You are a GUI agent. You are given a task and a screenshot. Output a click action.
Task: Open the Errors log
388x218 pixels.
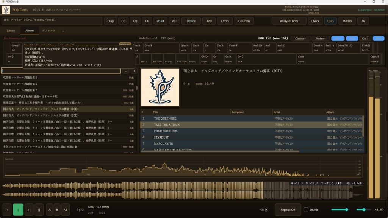click(225, 21)
